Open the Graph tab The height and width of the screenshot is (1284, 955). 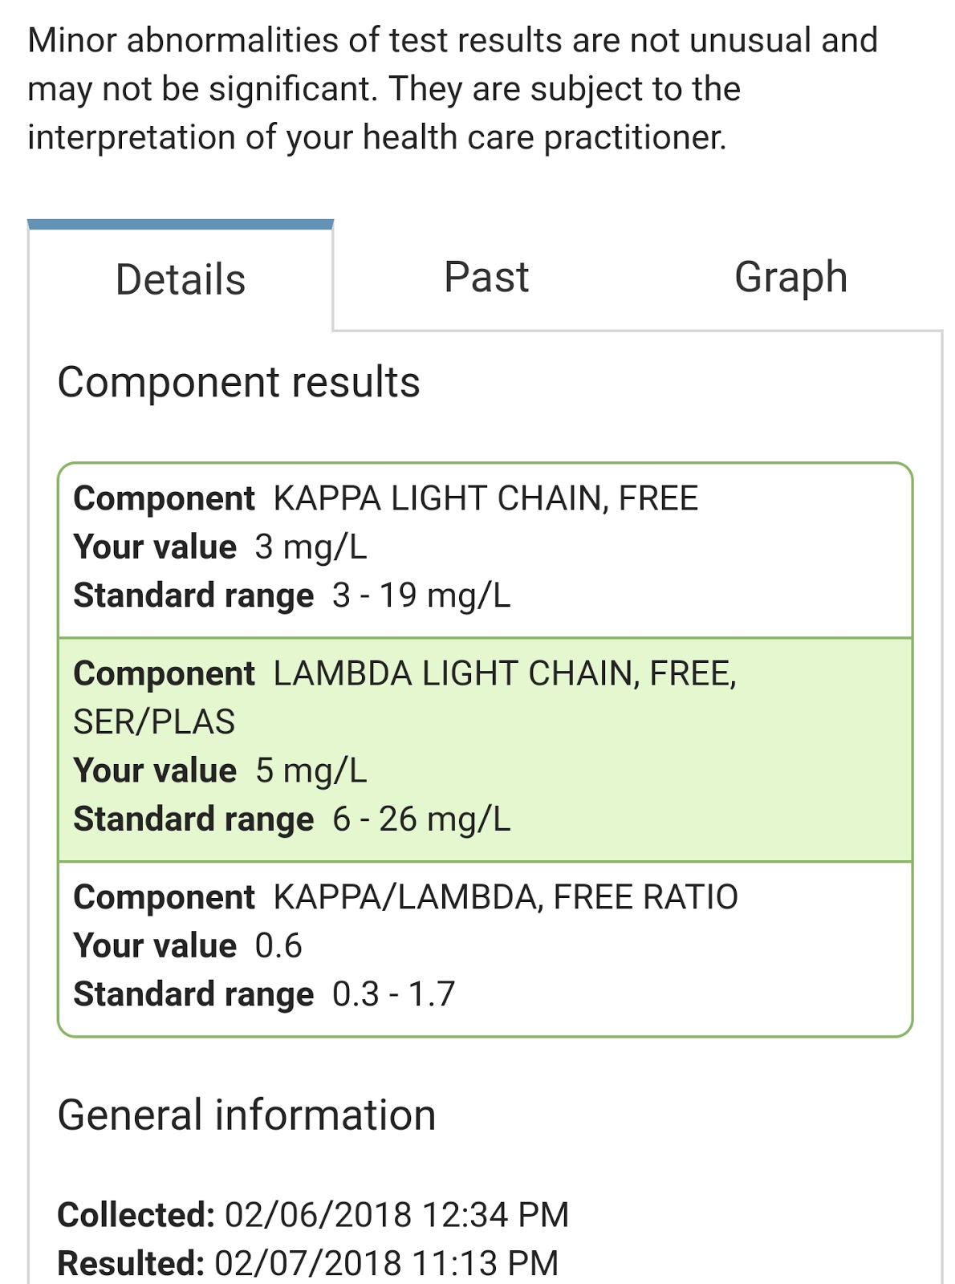pos(790,278)
